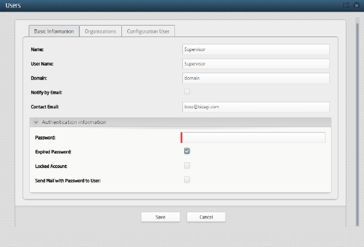Close the Users dialog with X icon
The width and height of the screenshot is (364, 247).
pos(357,5)
